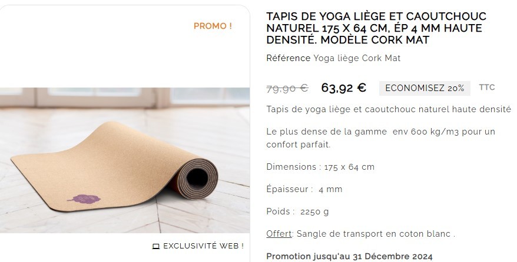Click the haute densité description sentence
The image size is (517, 262).
coord(389,109)
